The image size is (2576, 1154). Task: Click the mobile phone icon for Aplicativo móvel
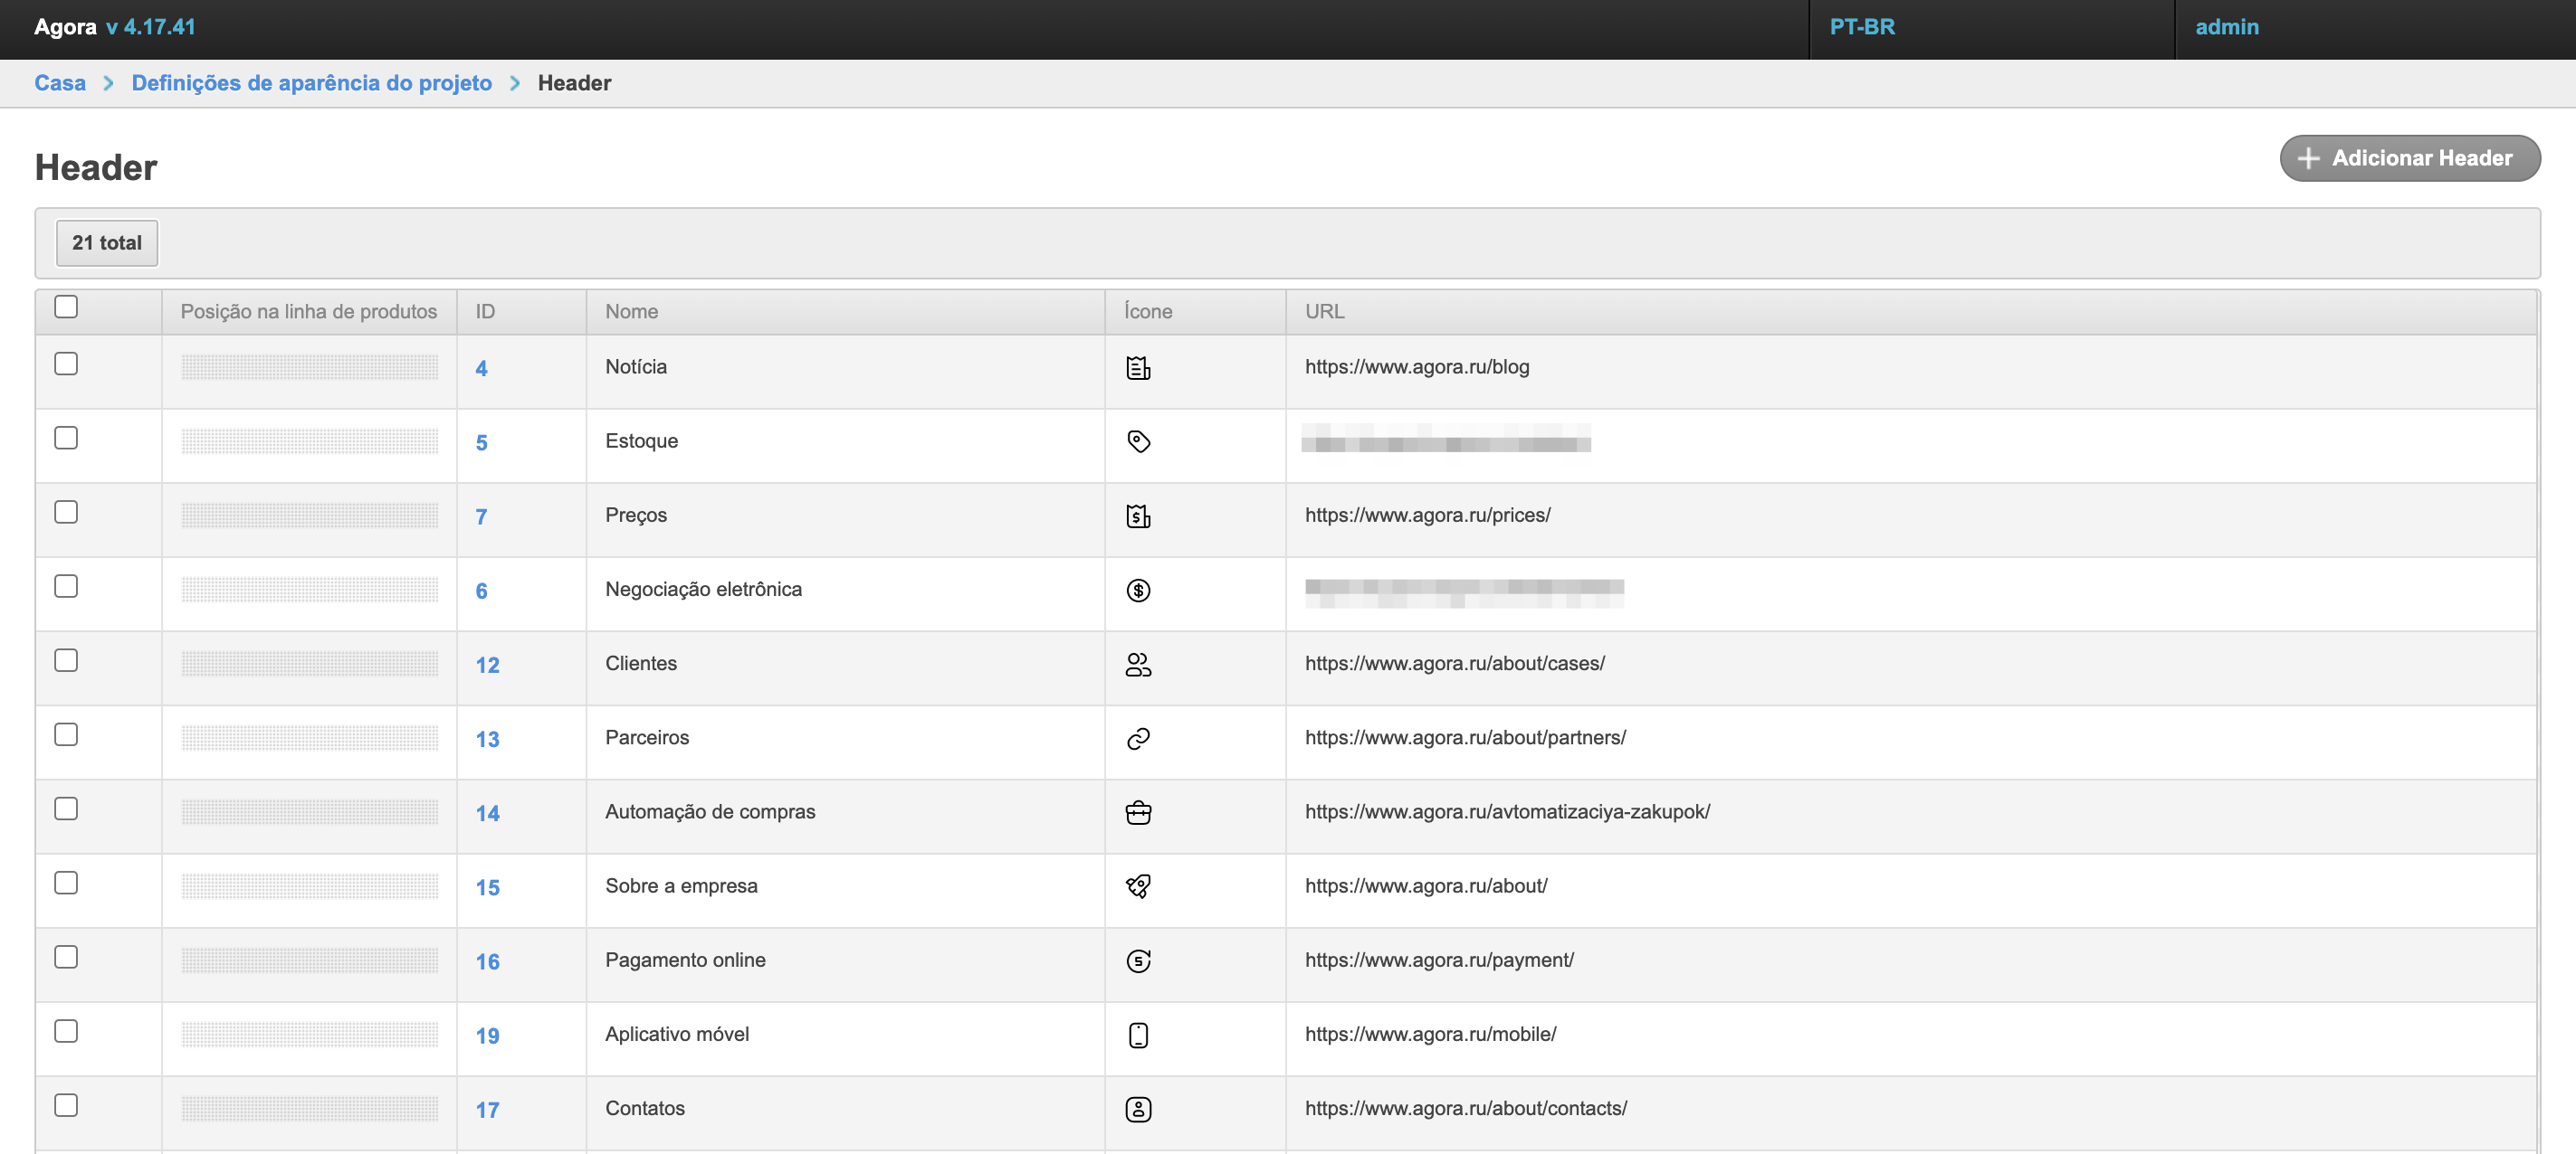pyautogui.click(x=1138, y=1036)
